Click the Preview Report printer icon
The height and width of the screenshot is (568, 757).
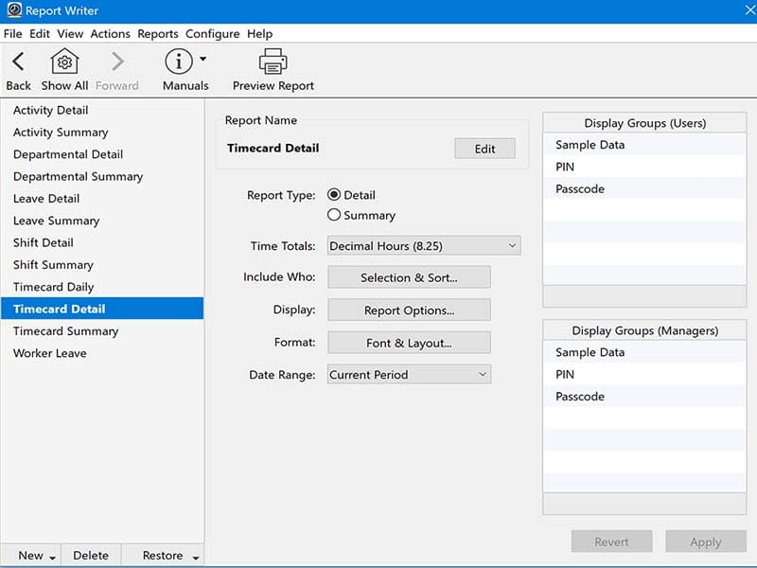click(273, 62)
